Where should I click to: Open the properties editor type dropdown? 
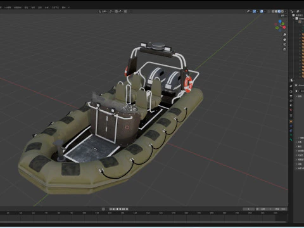tap(292, 80)
